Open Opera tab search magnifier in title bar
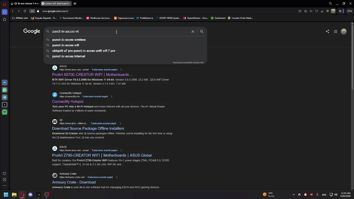This screenshot has width=354, height=199. click(330, 4)
